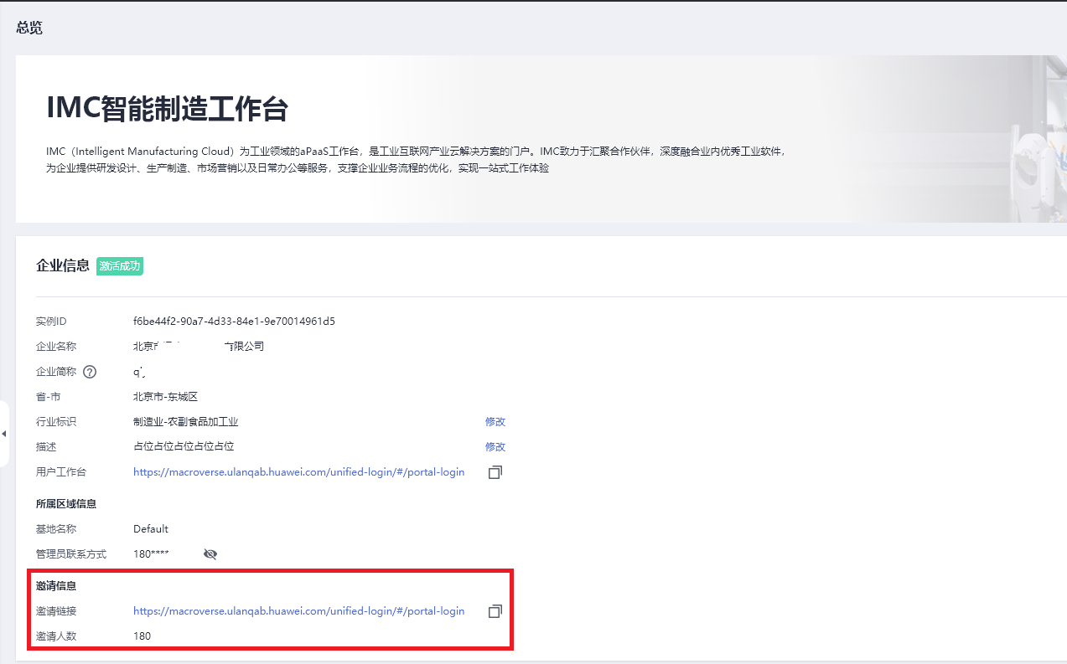Click the 邀请人数 value 180
The width and height of the screenshot is (1067, 664).
tap(142, 636)
